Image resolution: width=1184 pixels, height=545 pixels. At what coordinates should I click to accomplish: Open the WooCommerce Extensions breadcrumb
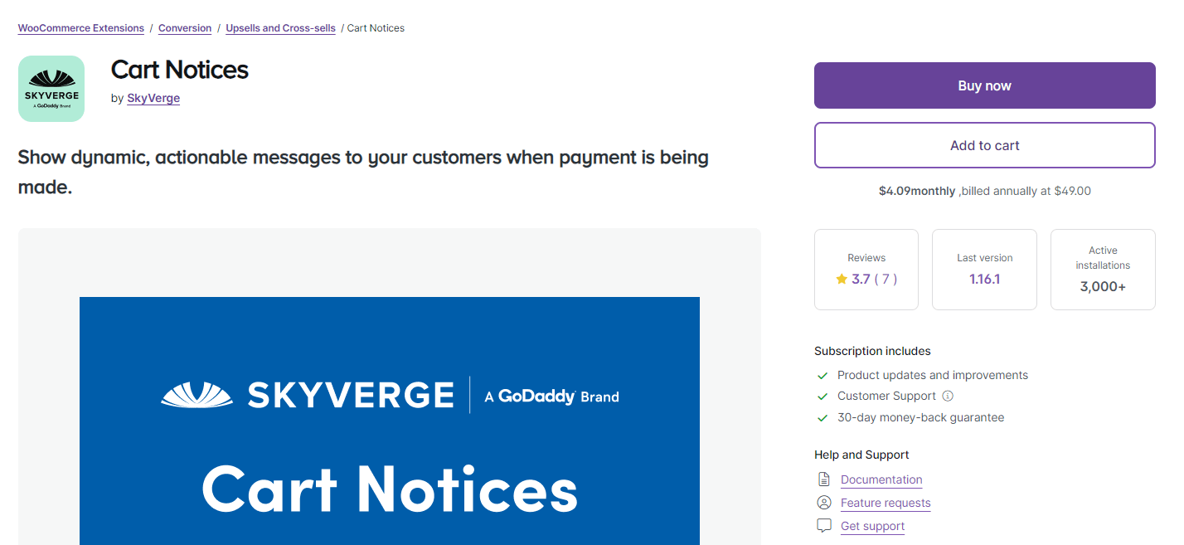tap(80, 27)
